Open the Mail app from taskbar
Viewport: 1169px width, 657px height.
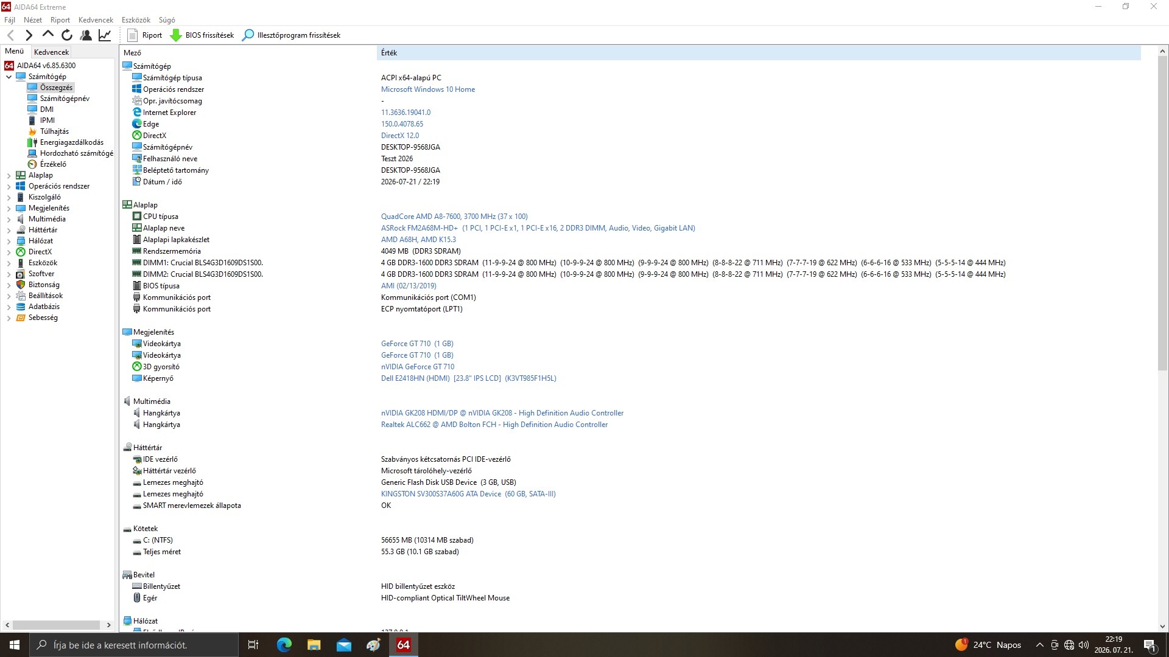pyautogui.click(x=343, y=645)
